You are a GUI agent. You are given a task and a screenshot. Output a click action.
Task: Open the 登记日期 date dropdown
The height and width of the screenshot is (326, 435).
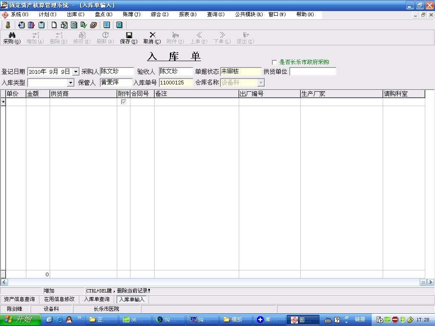pos(76,72)
